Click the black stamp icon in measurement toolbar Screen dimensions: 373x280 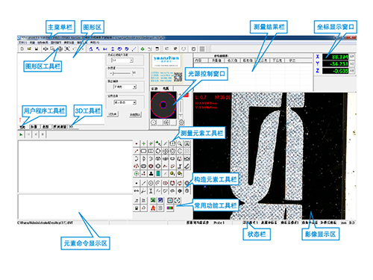[x=151, y=173]
